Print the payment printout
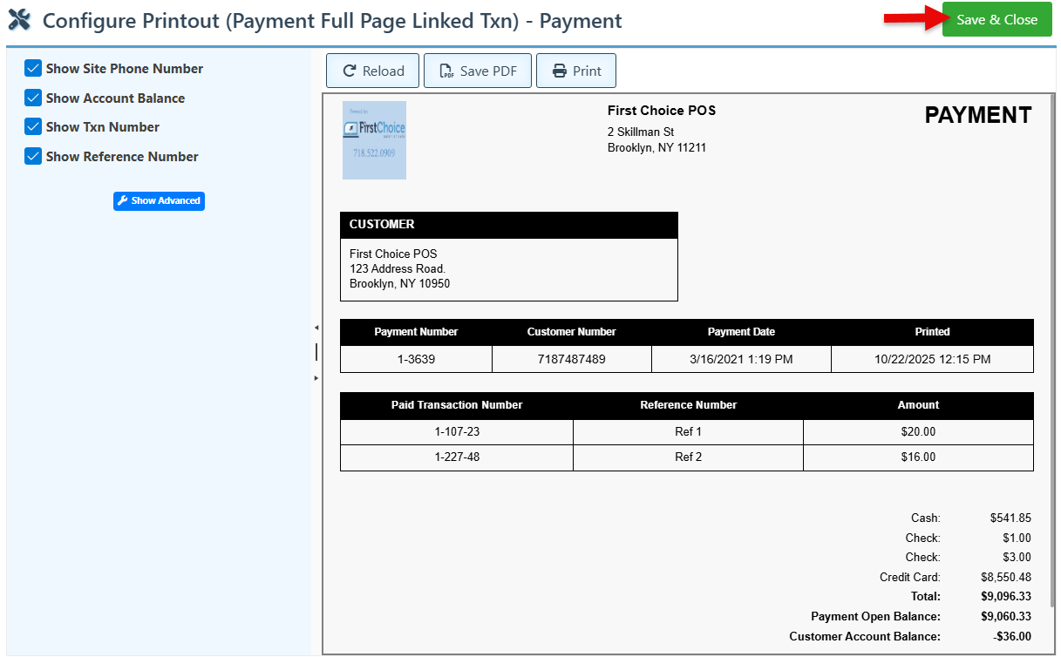The image size is (1061, 657). (x=576, y=71)
